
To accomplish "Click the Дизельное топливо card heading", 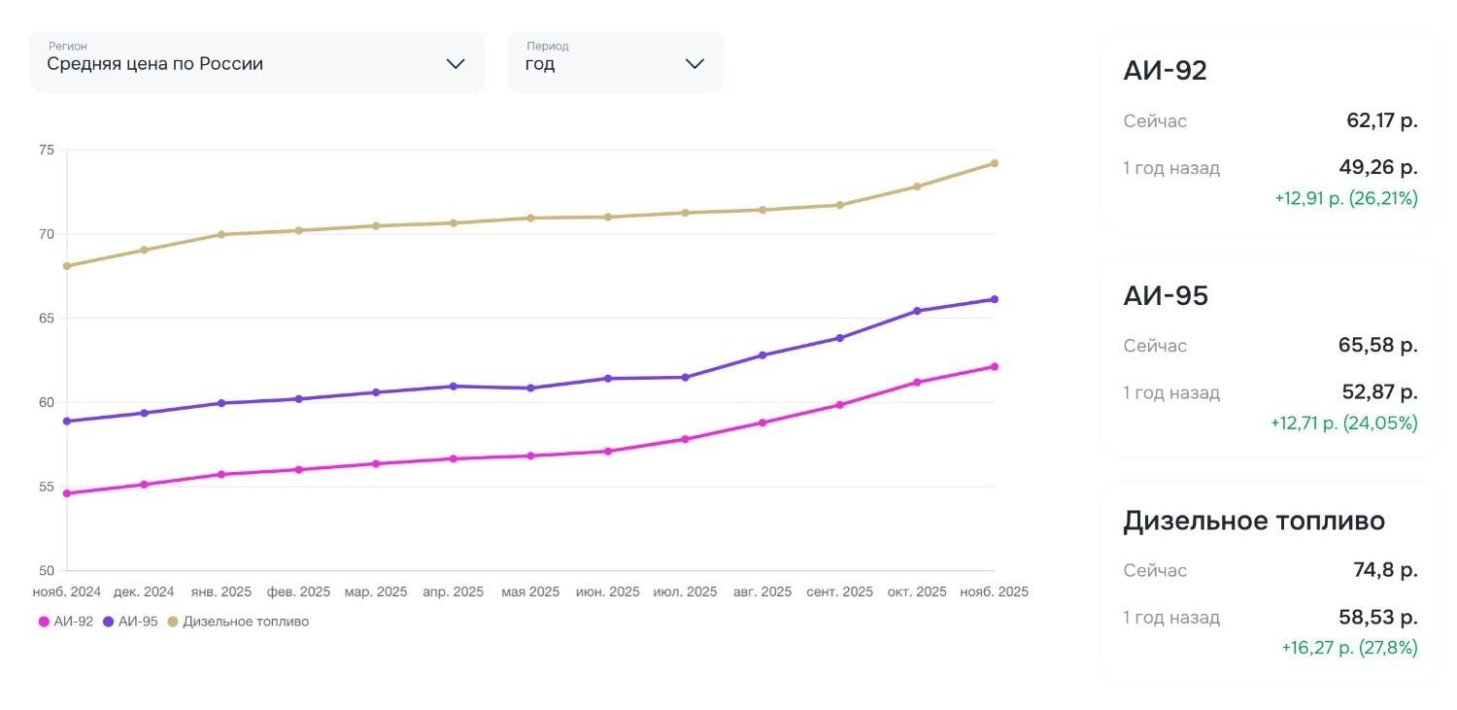I will click(1253, 522).
